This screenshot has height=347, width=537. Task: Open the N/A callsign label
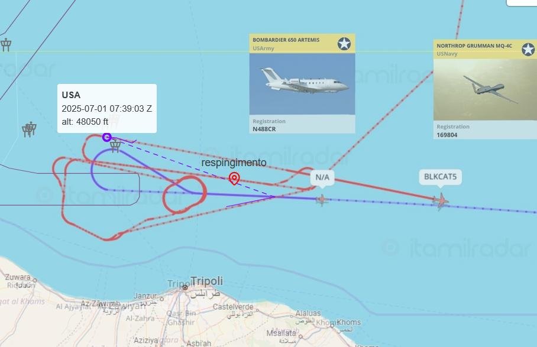point(322,177)
